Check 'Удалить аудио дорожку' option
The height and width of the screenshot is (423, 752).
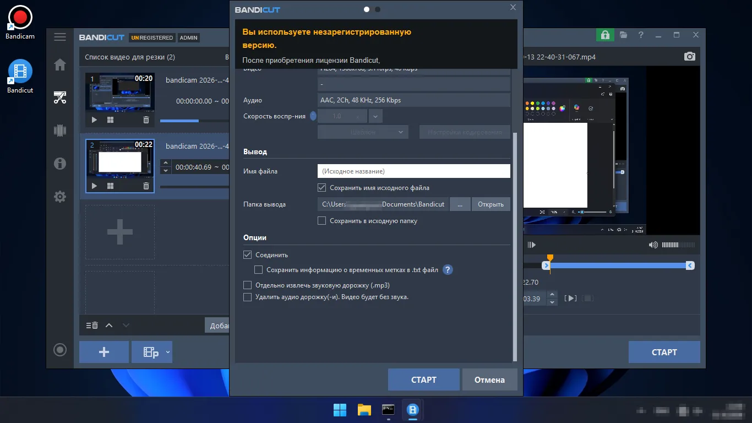tap(247, 297)
